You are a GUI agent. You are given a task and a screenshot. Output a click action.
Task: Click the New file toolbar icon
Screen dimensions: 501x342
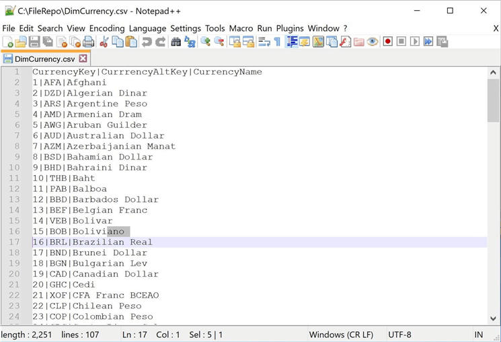[x=7, y=42]
